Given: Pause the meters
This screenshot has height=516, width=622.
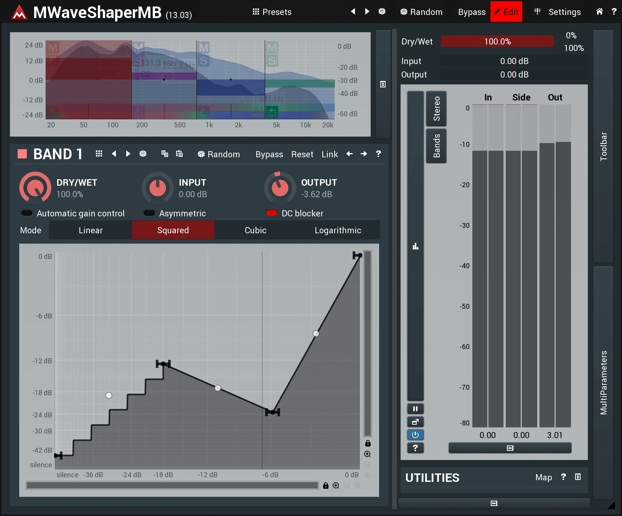Looking at the screenshot, I should point(415,409).
